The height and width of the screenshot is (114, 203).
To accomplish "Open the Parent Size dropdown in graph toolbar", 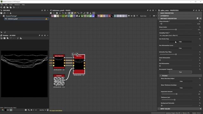I will click(145, 16).
